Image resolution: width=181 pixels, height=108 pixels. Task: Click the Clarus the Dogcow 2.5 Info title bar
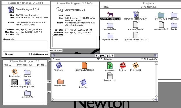75,4
